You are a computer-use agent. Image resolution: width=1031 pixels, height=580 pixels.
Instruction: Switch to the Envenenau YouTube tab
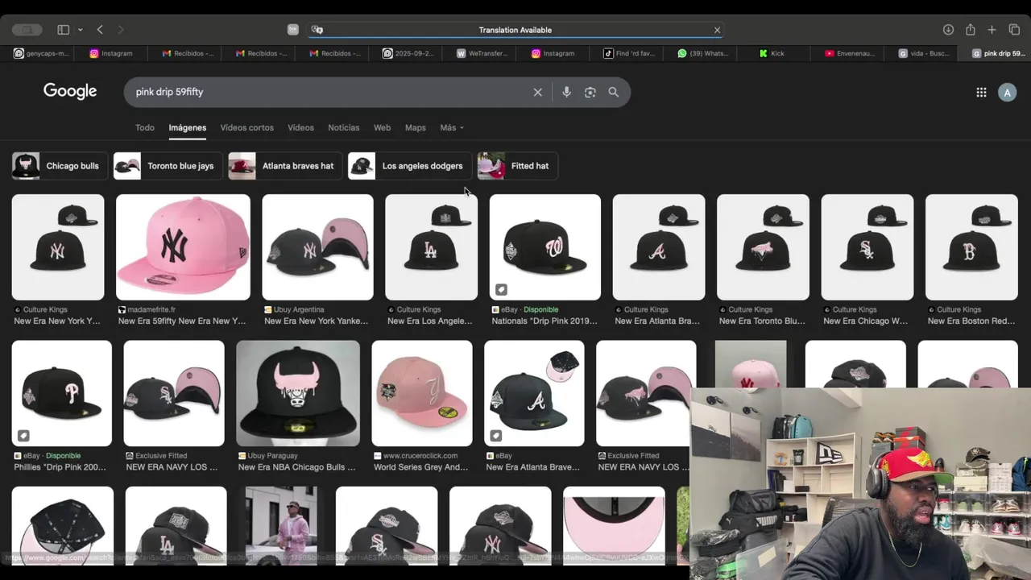coord(850,53)
